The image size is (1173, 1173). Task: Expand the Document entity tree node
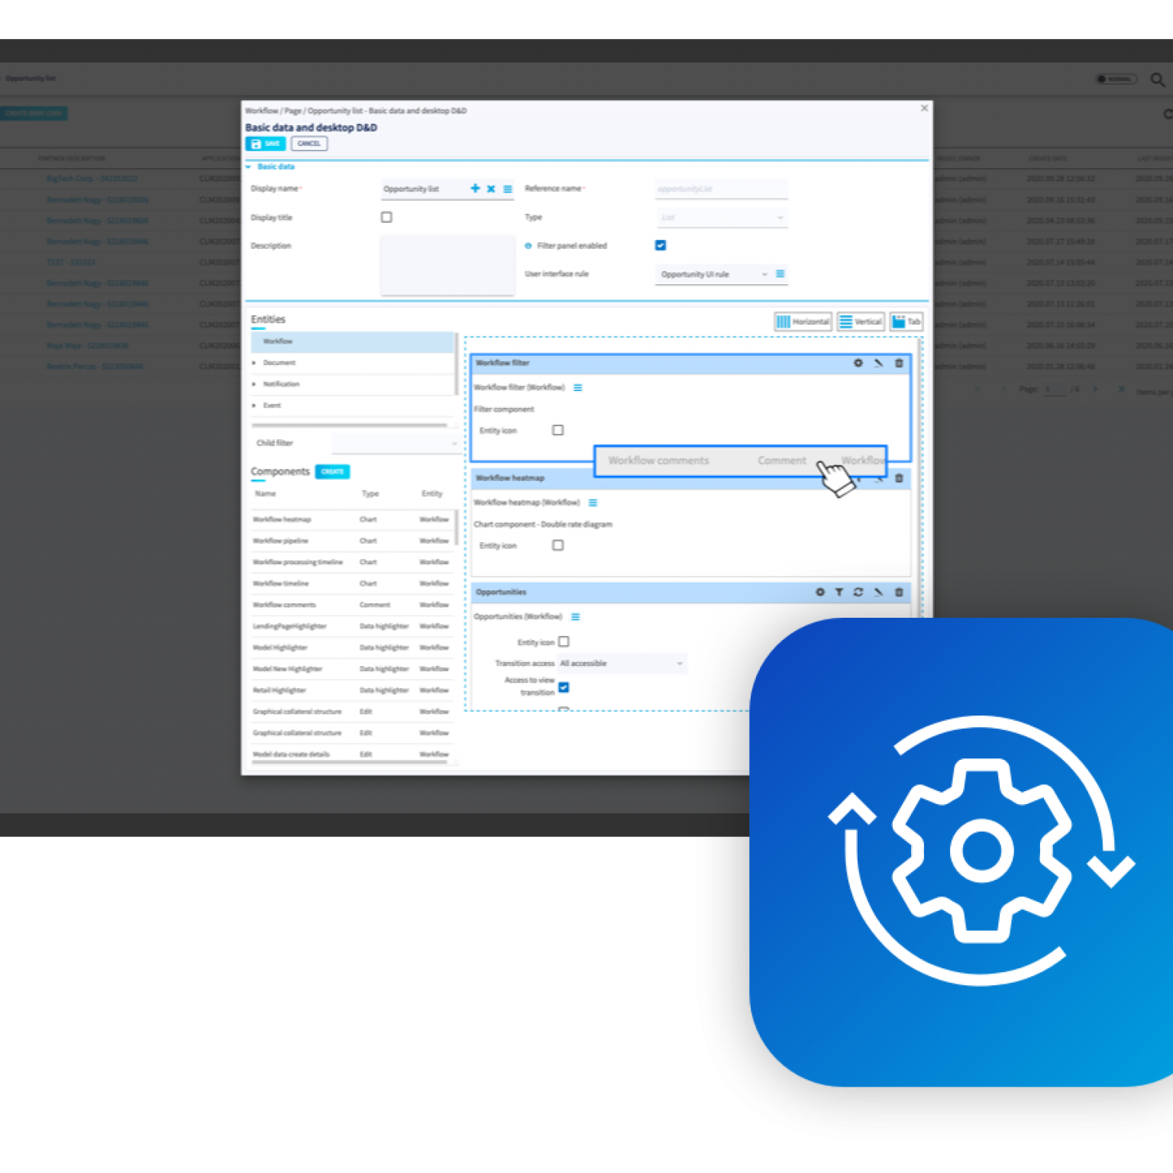click(x=254, y=363)
